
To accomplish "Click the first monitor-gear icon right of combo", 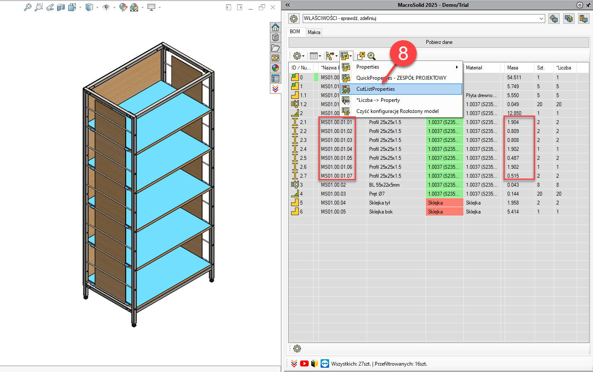I will (x=554, y=19).
